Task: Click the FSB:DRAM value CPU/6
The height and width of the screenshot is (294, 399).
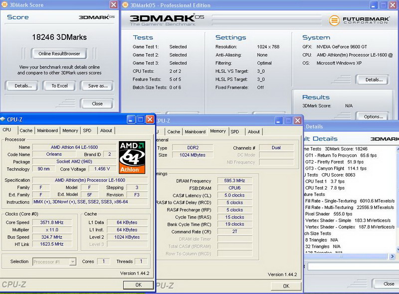Action: pos(234,188)
